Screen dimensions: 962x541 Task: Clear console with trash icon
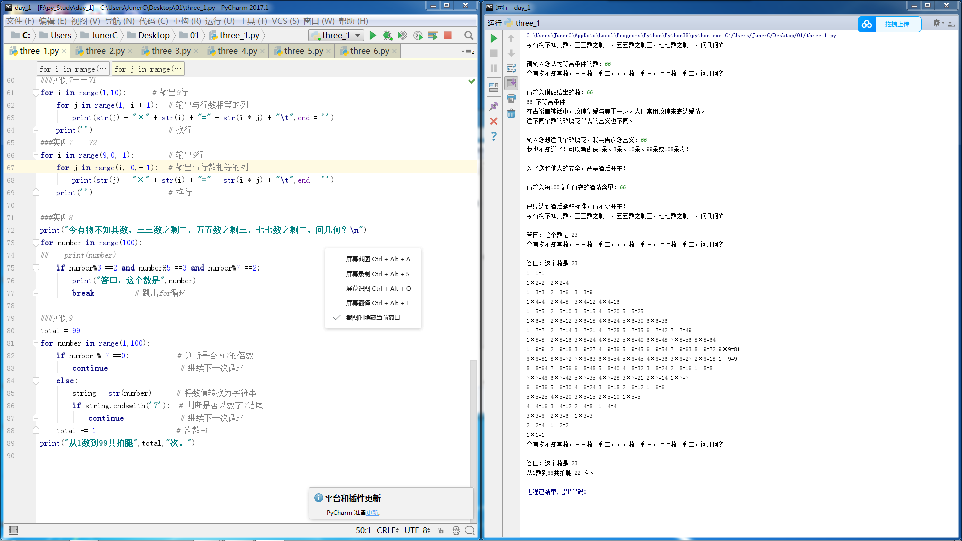[511, 113]
